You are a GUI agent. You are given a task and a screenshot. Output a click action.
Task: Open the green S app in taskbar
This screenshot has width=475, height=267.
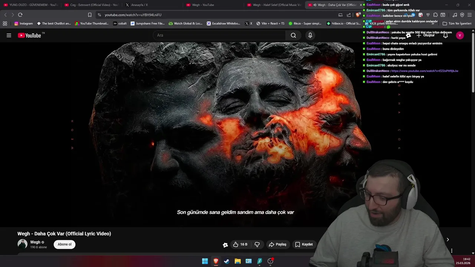259,261
